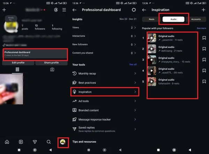Image resolution: width=209 pixels, height=154 pixels.
Task: Expand Inspiration chevron
Action: [x=135, y=92]
